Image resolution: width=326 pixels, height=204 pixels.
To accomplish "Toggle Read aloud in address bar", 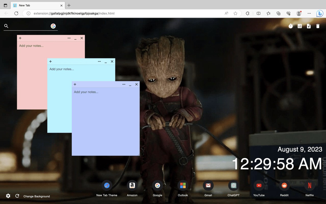I will [226, 14].
